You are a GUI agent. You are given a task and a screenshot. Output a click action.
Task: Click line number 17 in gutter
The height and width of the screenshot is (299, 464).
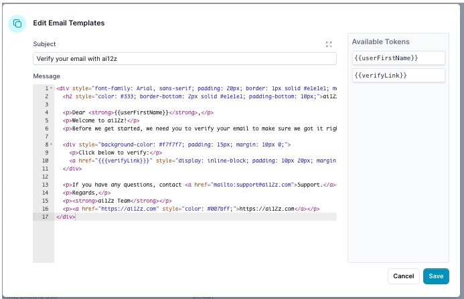click(45, 217)
